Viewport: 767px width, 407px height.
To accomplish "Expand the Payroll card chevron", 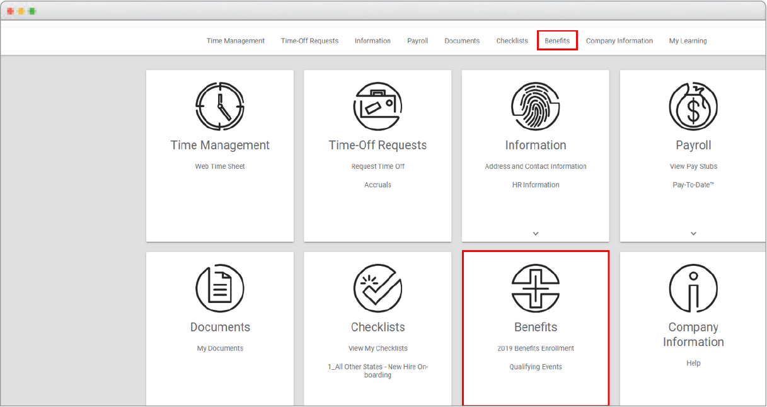I will (x=693, y=233).
